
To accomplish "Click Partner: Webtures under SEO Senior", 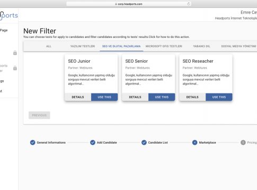I will (137, 68).
